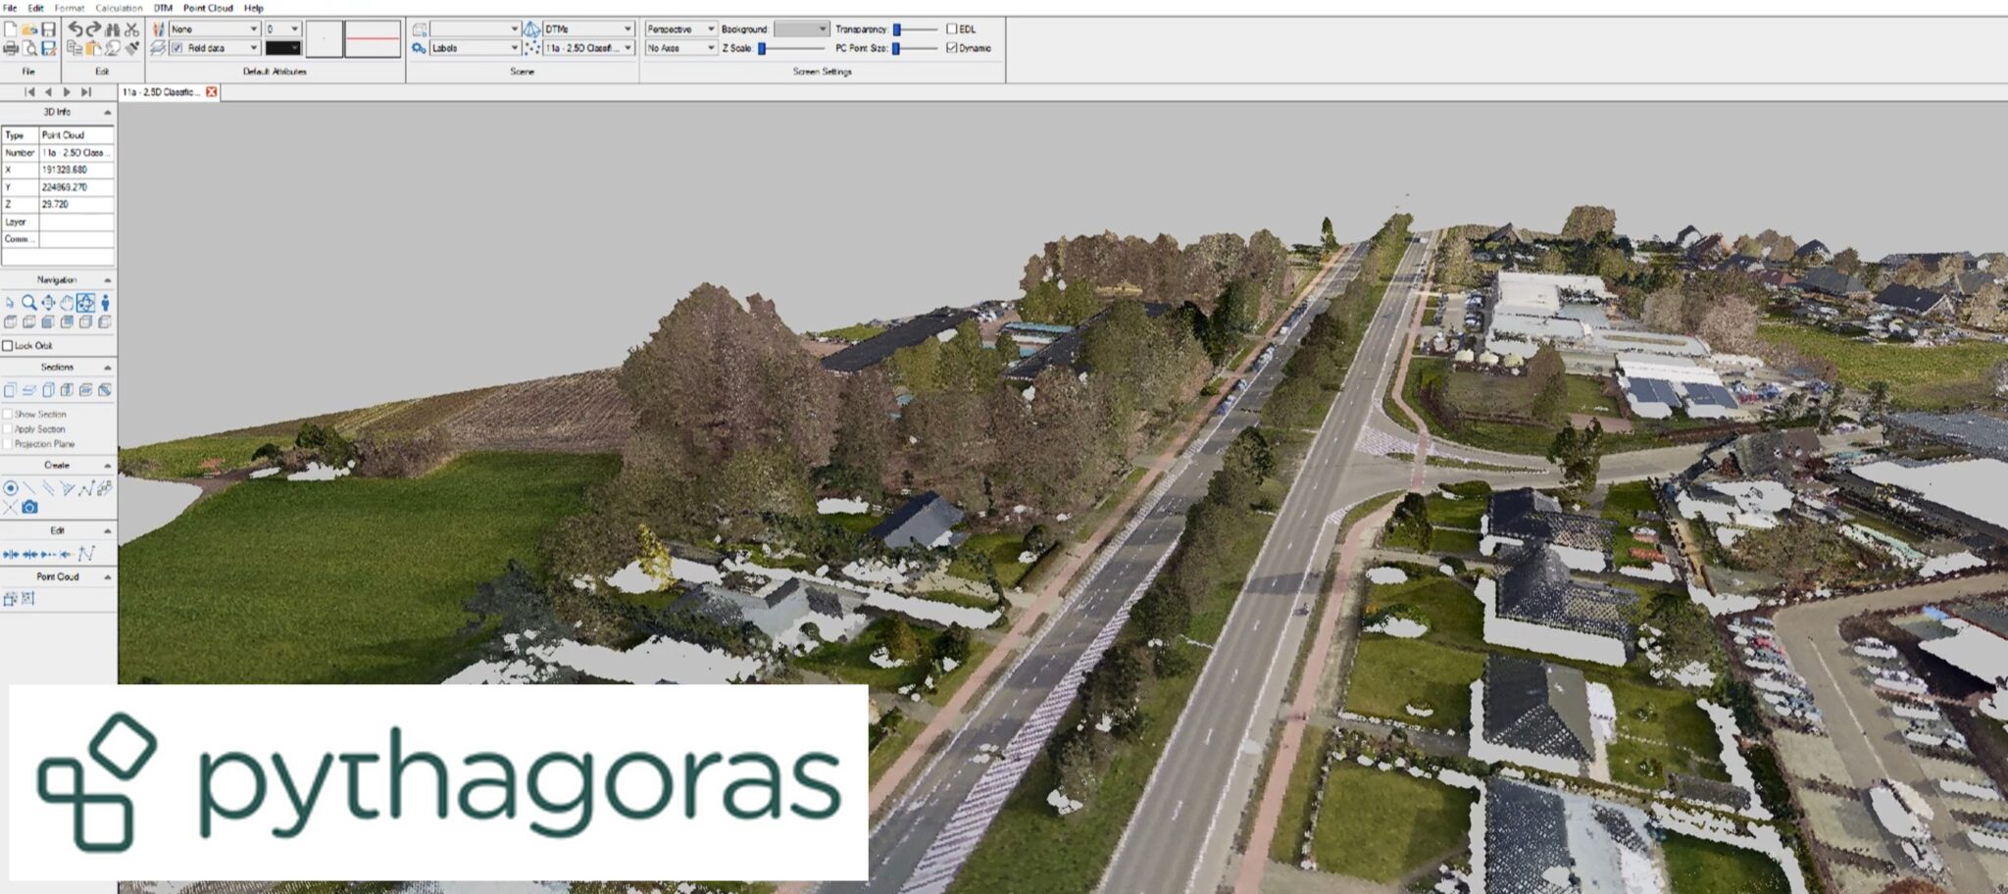
Task: Enable the EDL checkbox in Screen Settings
Action: click(950, 28)
